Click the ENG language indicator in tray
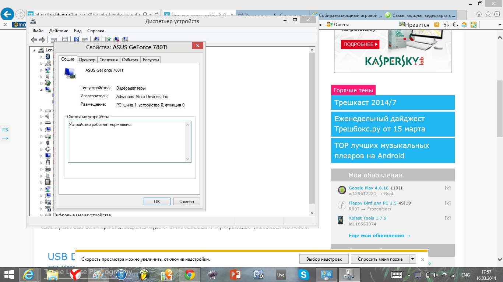Viewport: 503px width, 282px height. pyautogui.click(x=465, y=275)
